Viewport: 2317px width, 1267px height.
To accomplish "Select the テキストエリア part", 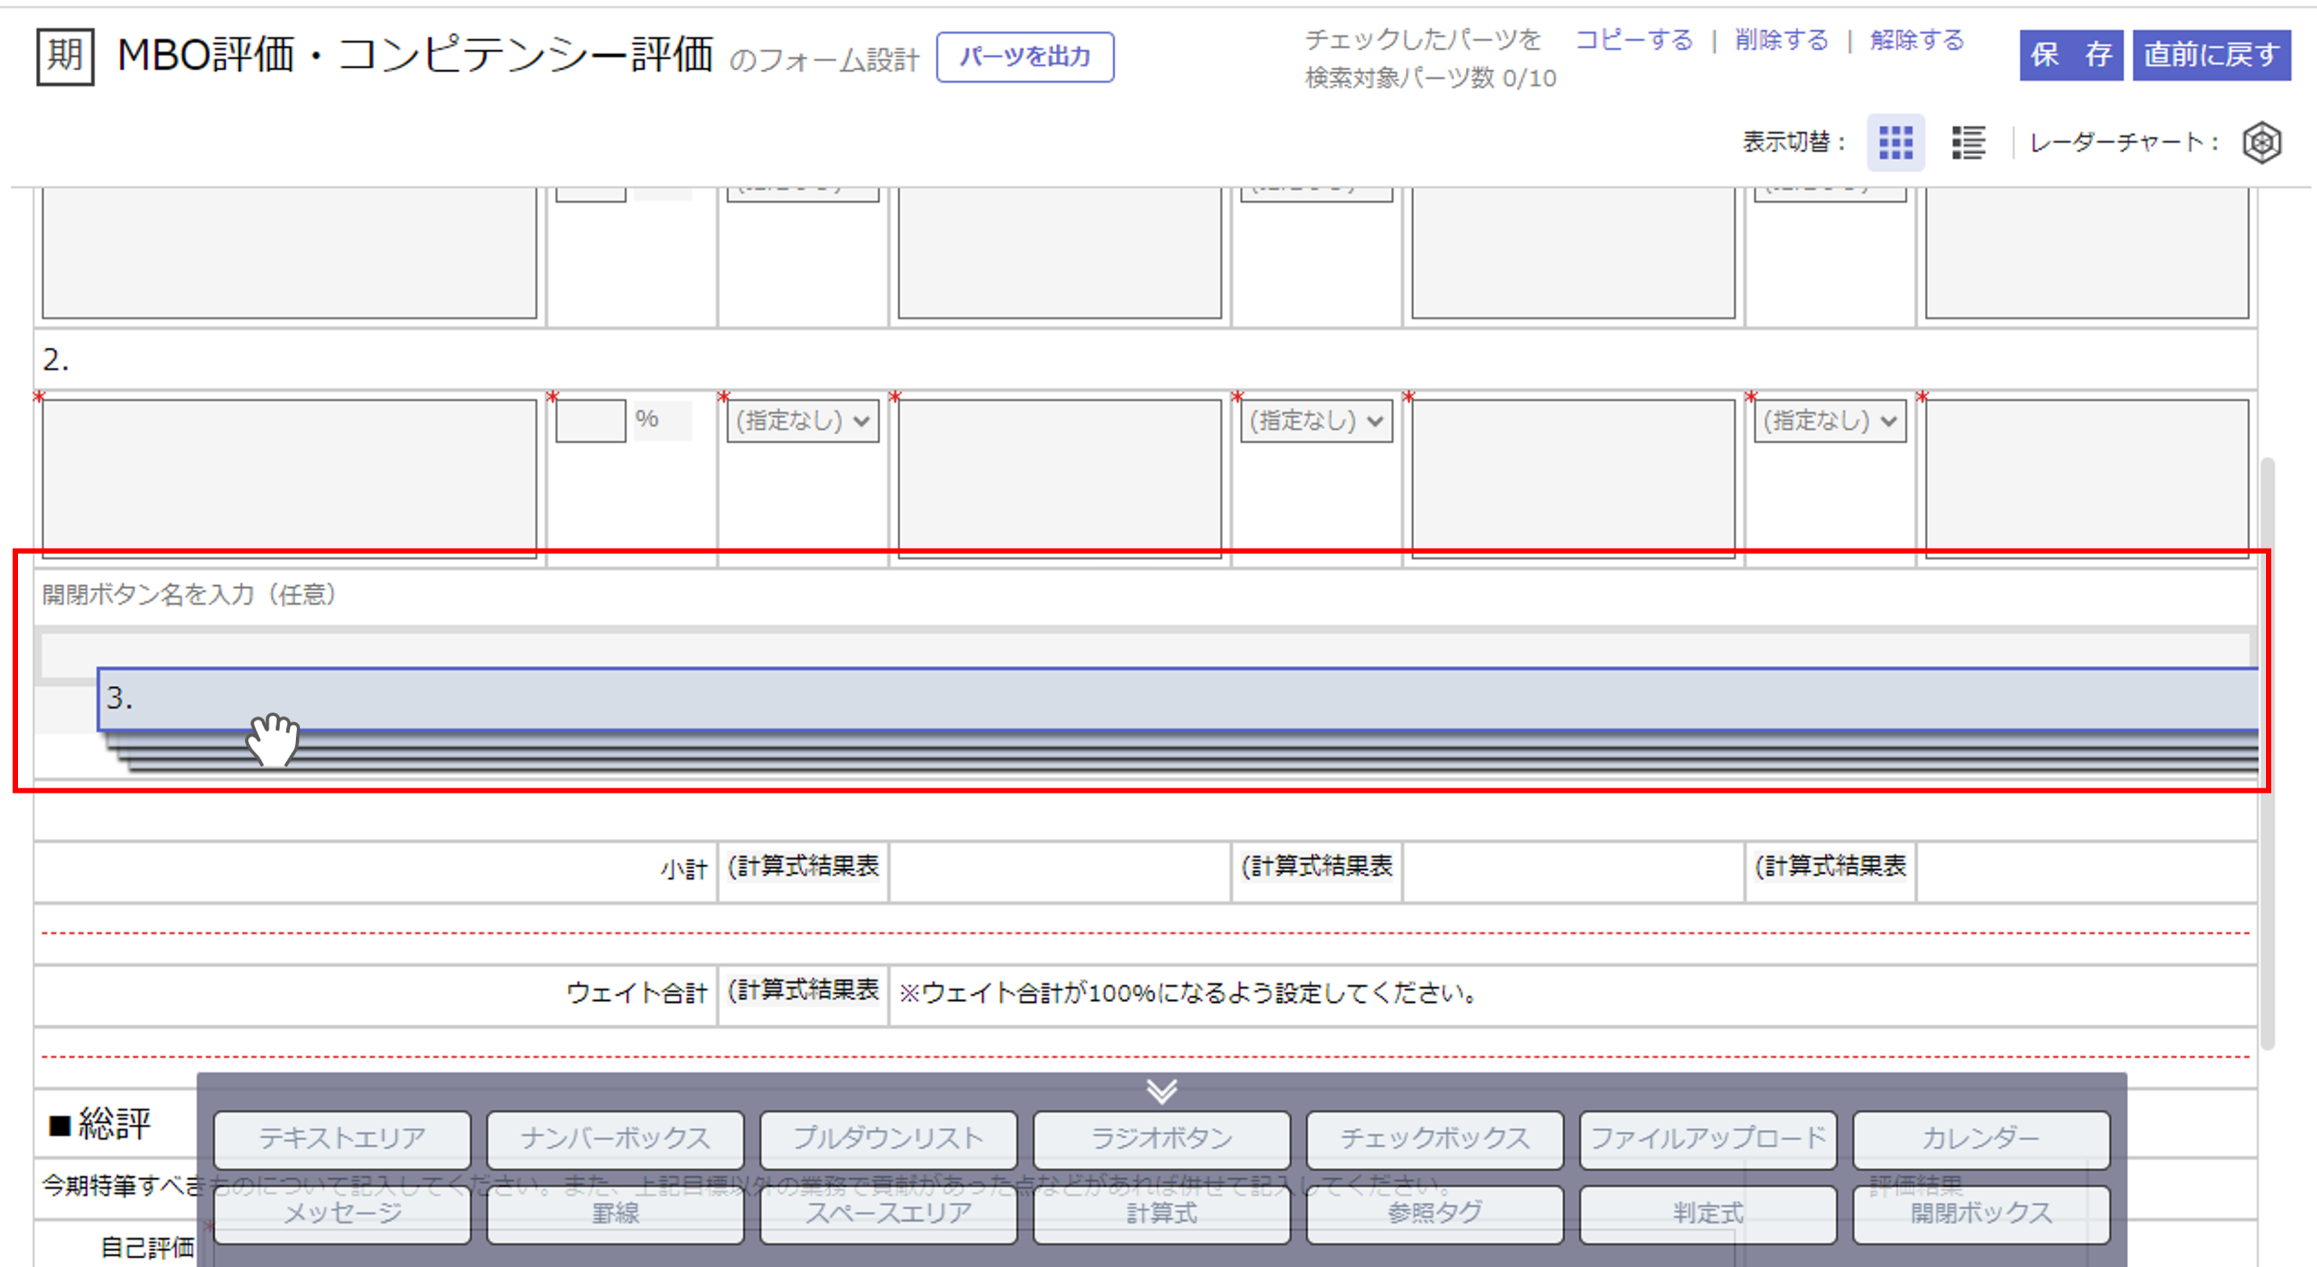I will pos(342,1138).
